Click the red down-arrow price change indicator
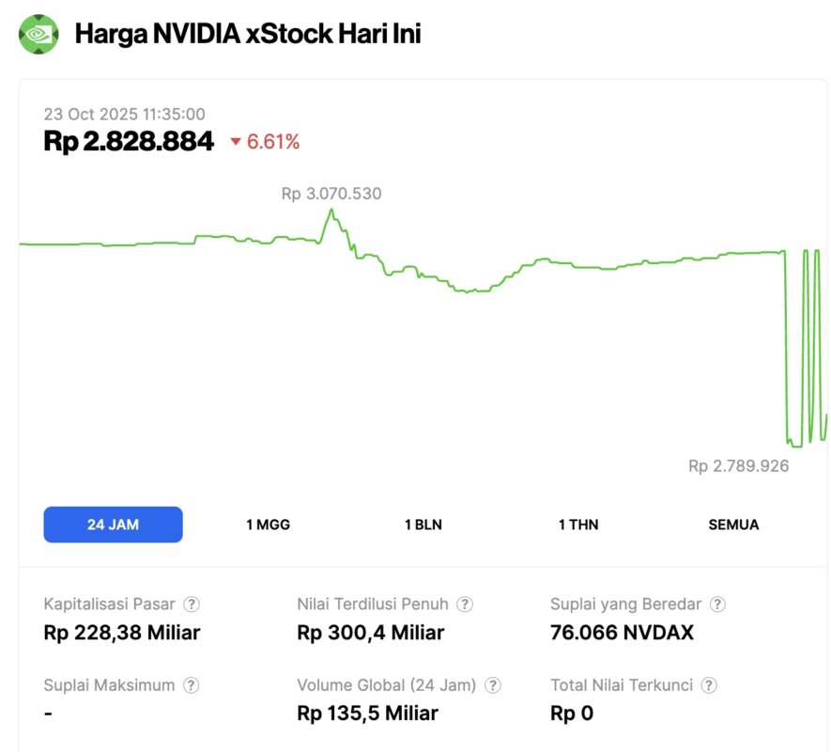This screenshot has width=831, height=752. point(236,143)
